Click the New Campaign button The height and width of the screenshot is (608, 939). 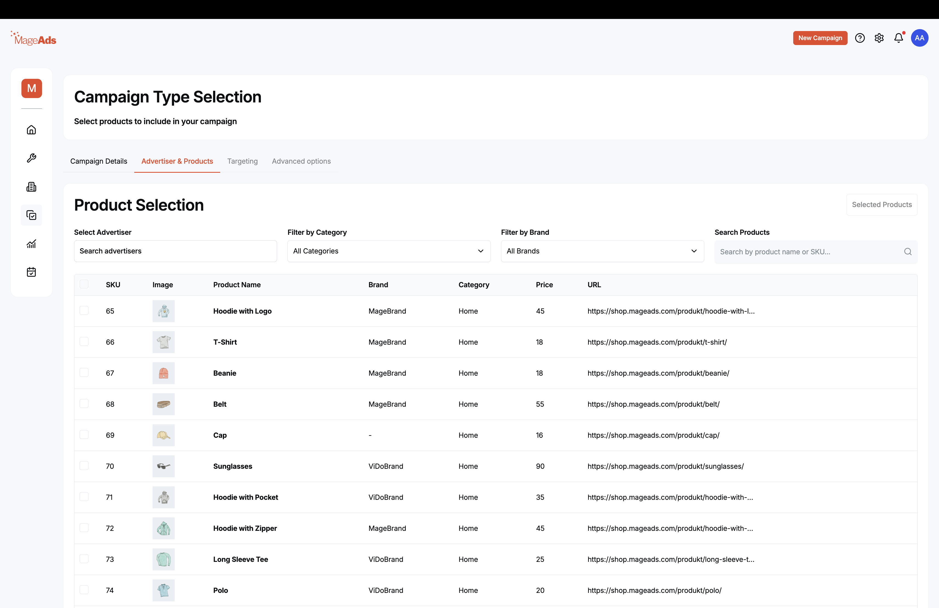pos(820,38)
